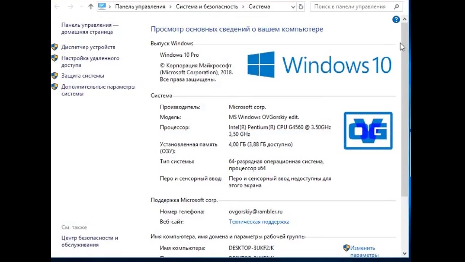Image resolution: width=465 pixels, height=262 pixels.
Task: Select 'Система' breadcrumb item
Action: (259, 7)
